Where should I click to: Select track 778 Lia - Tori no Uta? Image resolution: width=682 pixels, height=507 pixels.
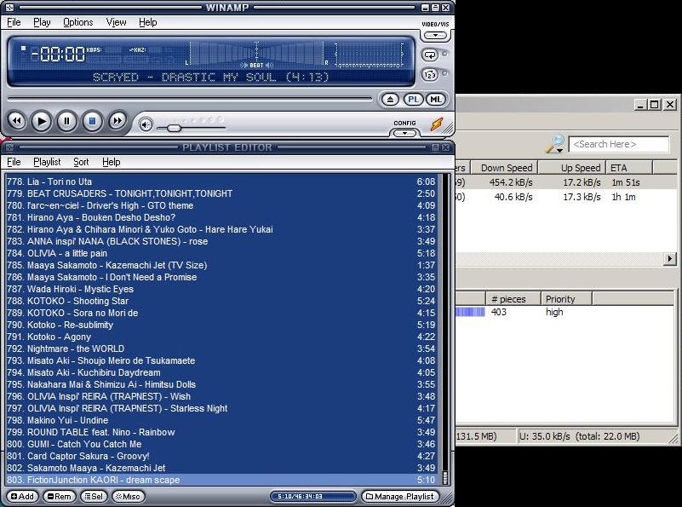click(221, 181)
